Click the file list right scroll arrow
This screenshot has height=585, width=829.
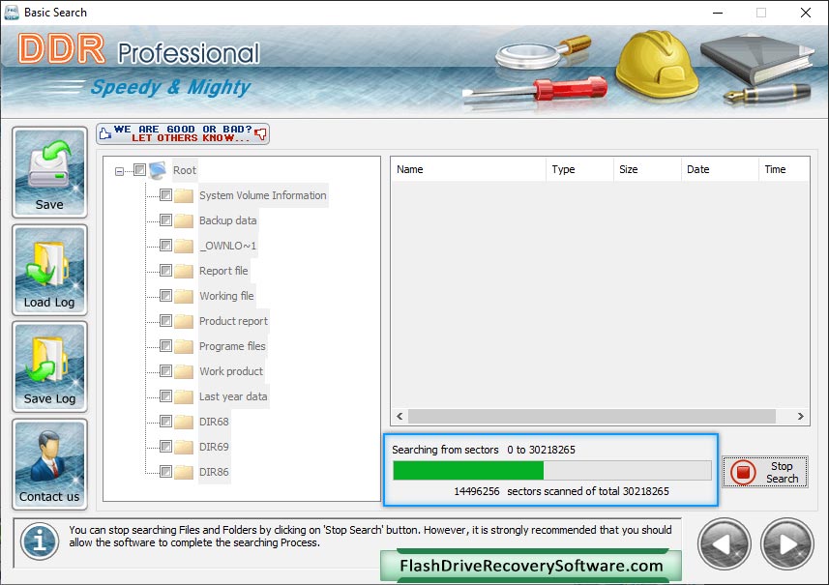coord(800,417)
